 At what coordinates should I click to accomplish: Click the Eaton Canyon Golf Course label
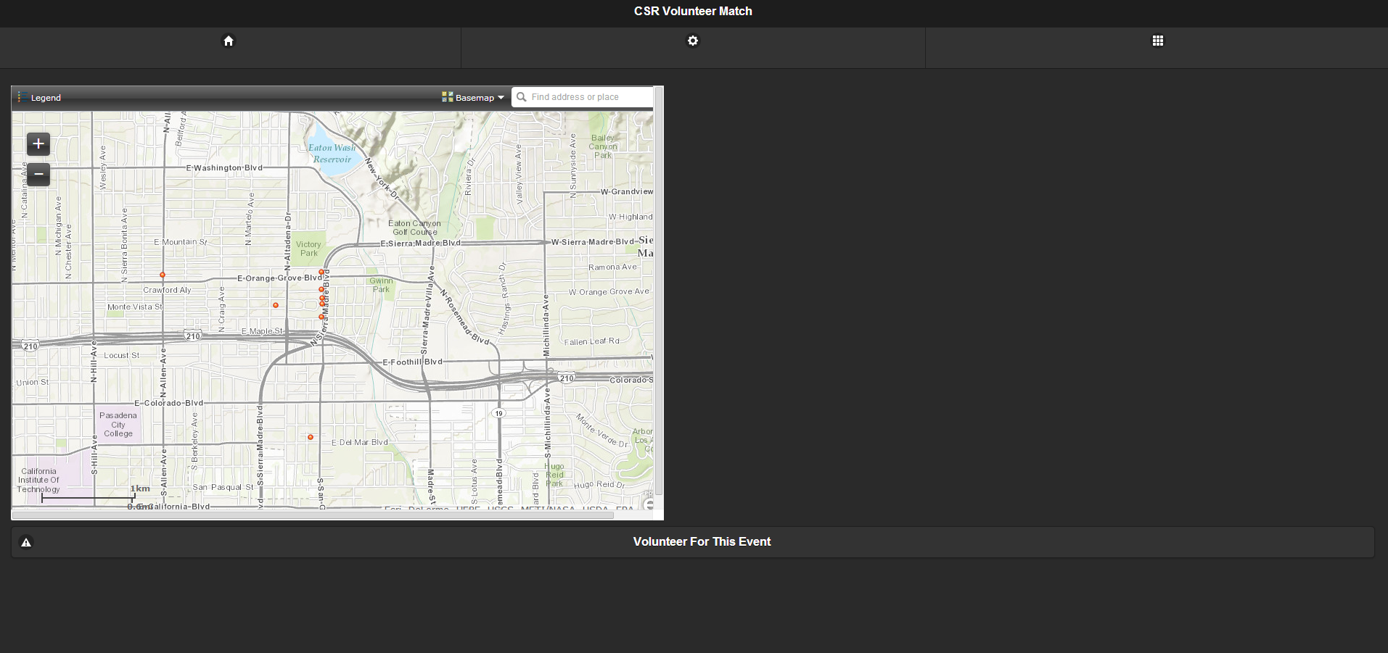click(x=414, y=228)
